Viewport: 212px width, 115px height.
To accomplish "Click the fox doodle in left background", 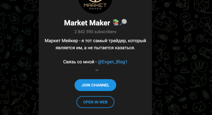I will (x=22, y=86).
